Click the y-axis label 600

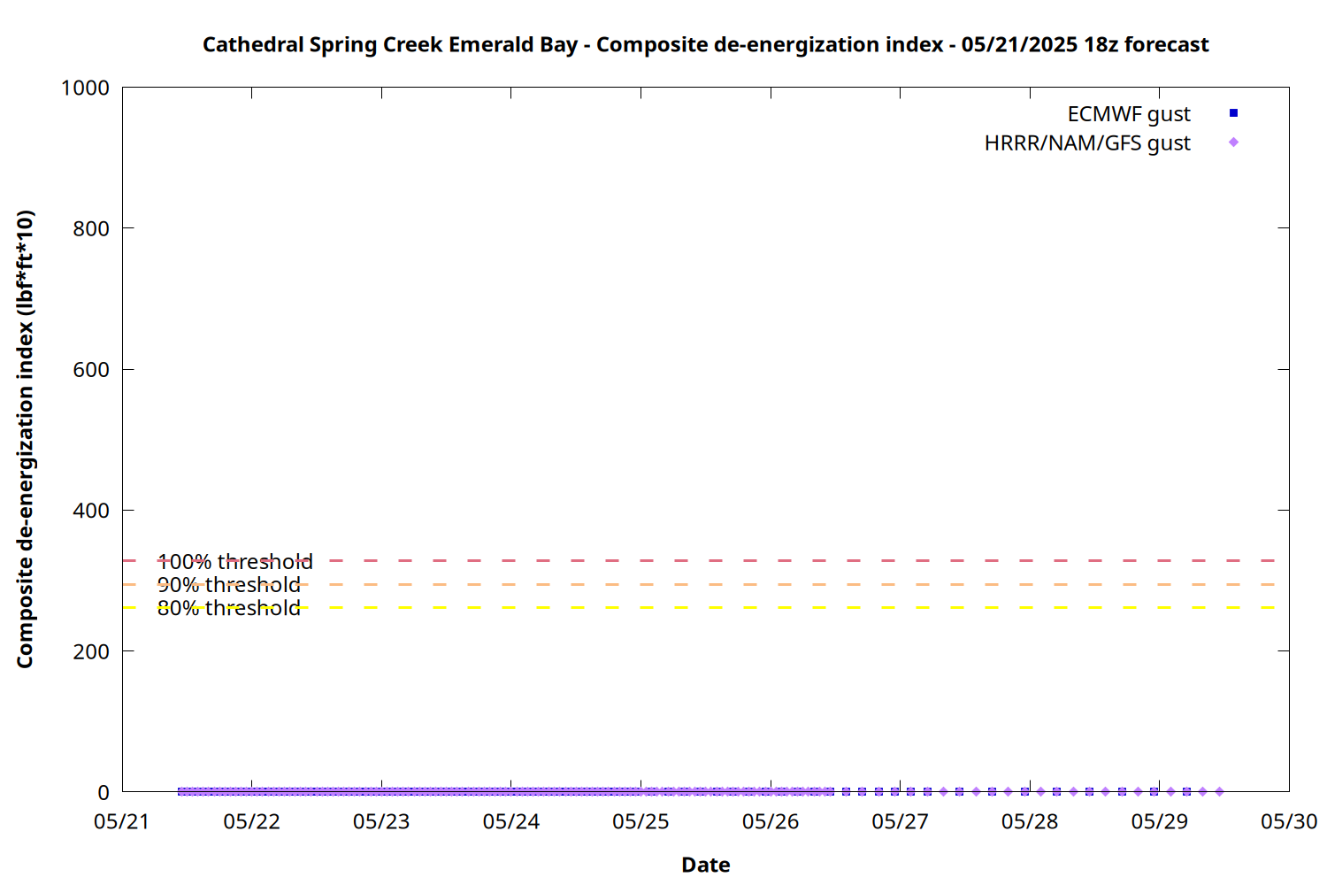pos(91,370)
